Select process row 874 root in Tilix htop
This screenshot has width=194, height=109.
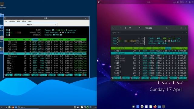(149, 58)
